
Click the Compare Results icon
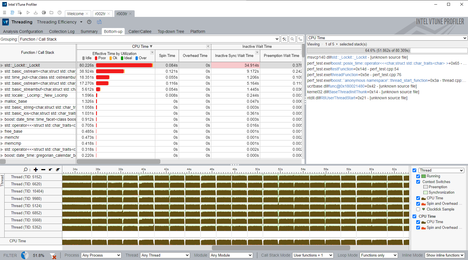point(44,13)
